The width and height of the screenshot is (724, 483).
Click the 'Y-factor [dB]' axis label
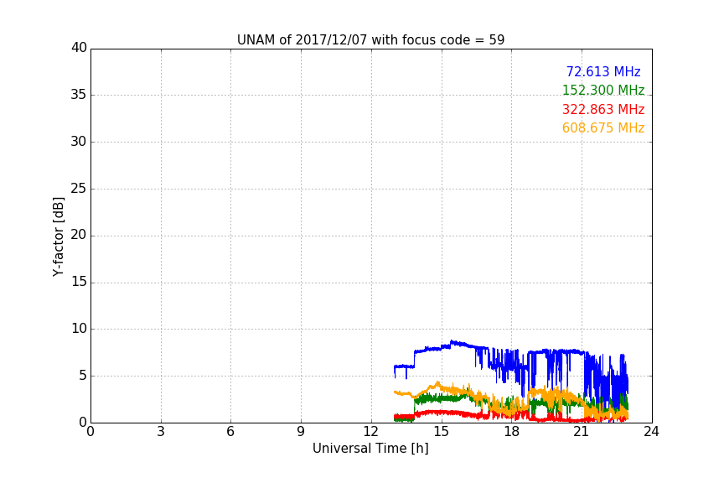[x=58, y=236]
